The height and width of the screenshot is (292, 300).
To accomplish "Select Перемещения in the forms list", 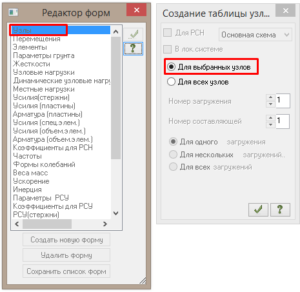I will coord(37,39).
